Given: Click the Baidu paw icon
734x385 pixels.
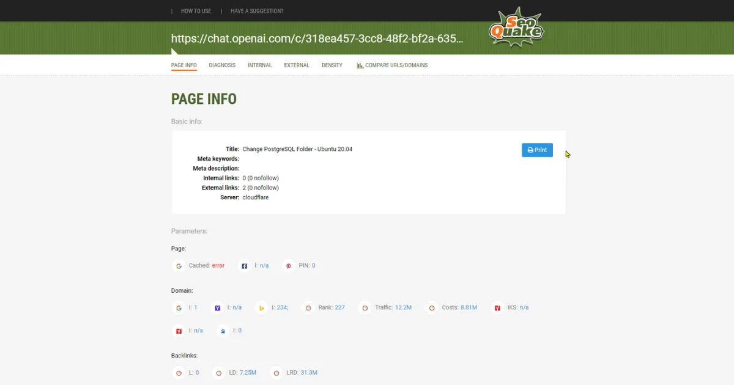Looking at the screenshot, I should pyautogui.click(x=223, y=331).
